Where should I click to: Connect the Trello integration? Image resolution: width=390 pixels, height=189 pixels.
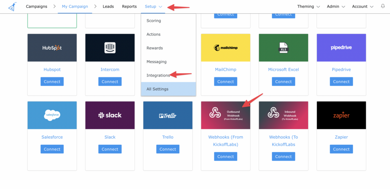coord(168,149)
